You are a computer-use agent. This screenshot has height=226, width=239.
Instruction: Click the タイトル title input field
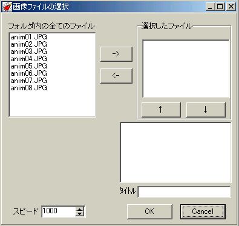pyautogui.click(x=184, y=191)
